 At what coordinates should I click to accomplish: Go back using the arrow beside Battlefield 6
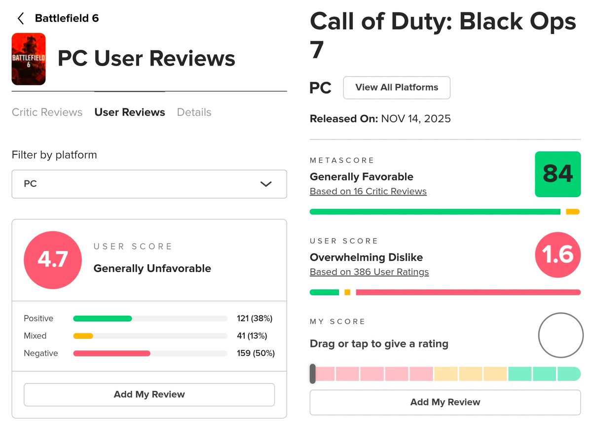point(20,19)
